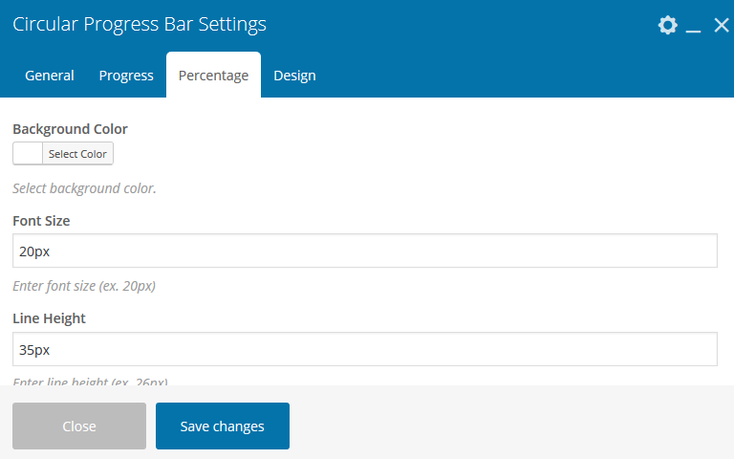The width and height of the screenshot is (734, 459).
Task: Click the 'Select background color.' hint text
Action: 84,188
